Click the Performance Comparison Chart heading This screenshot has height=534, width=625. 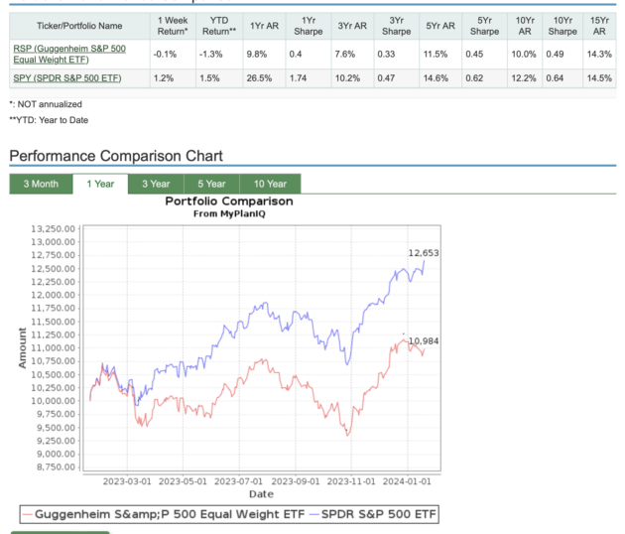click(116, 156)
